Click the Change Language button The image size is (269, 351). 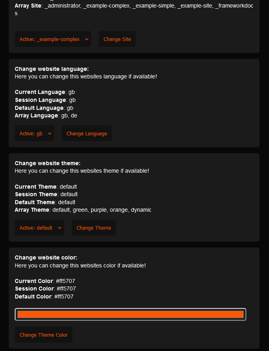click(x=87, y=133)
